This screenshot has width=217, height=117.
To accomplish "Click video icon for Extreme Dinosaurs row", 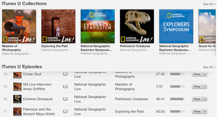I will 65,99.
